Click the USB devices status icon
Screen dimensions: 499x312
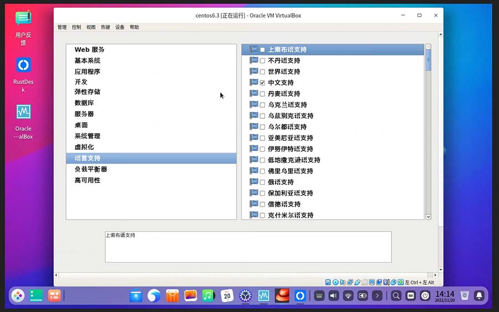(x=358, y=282)
